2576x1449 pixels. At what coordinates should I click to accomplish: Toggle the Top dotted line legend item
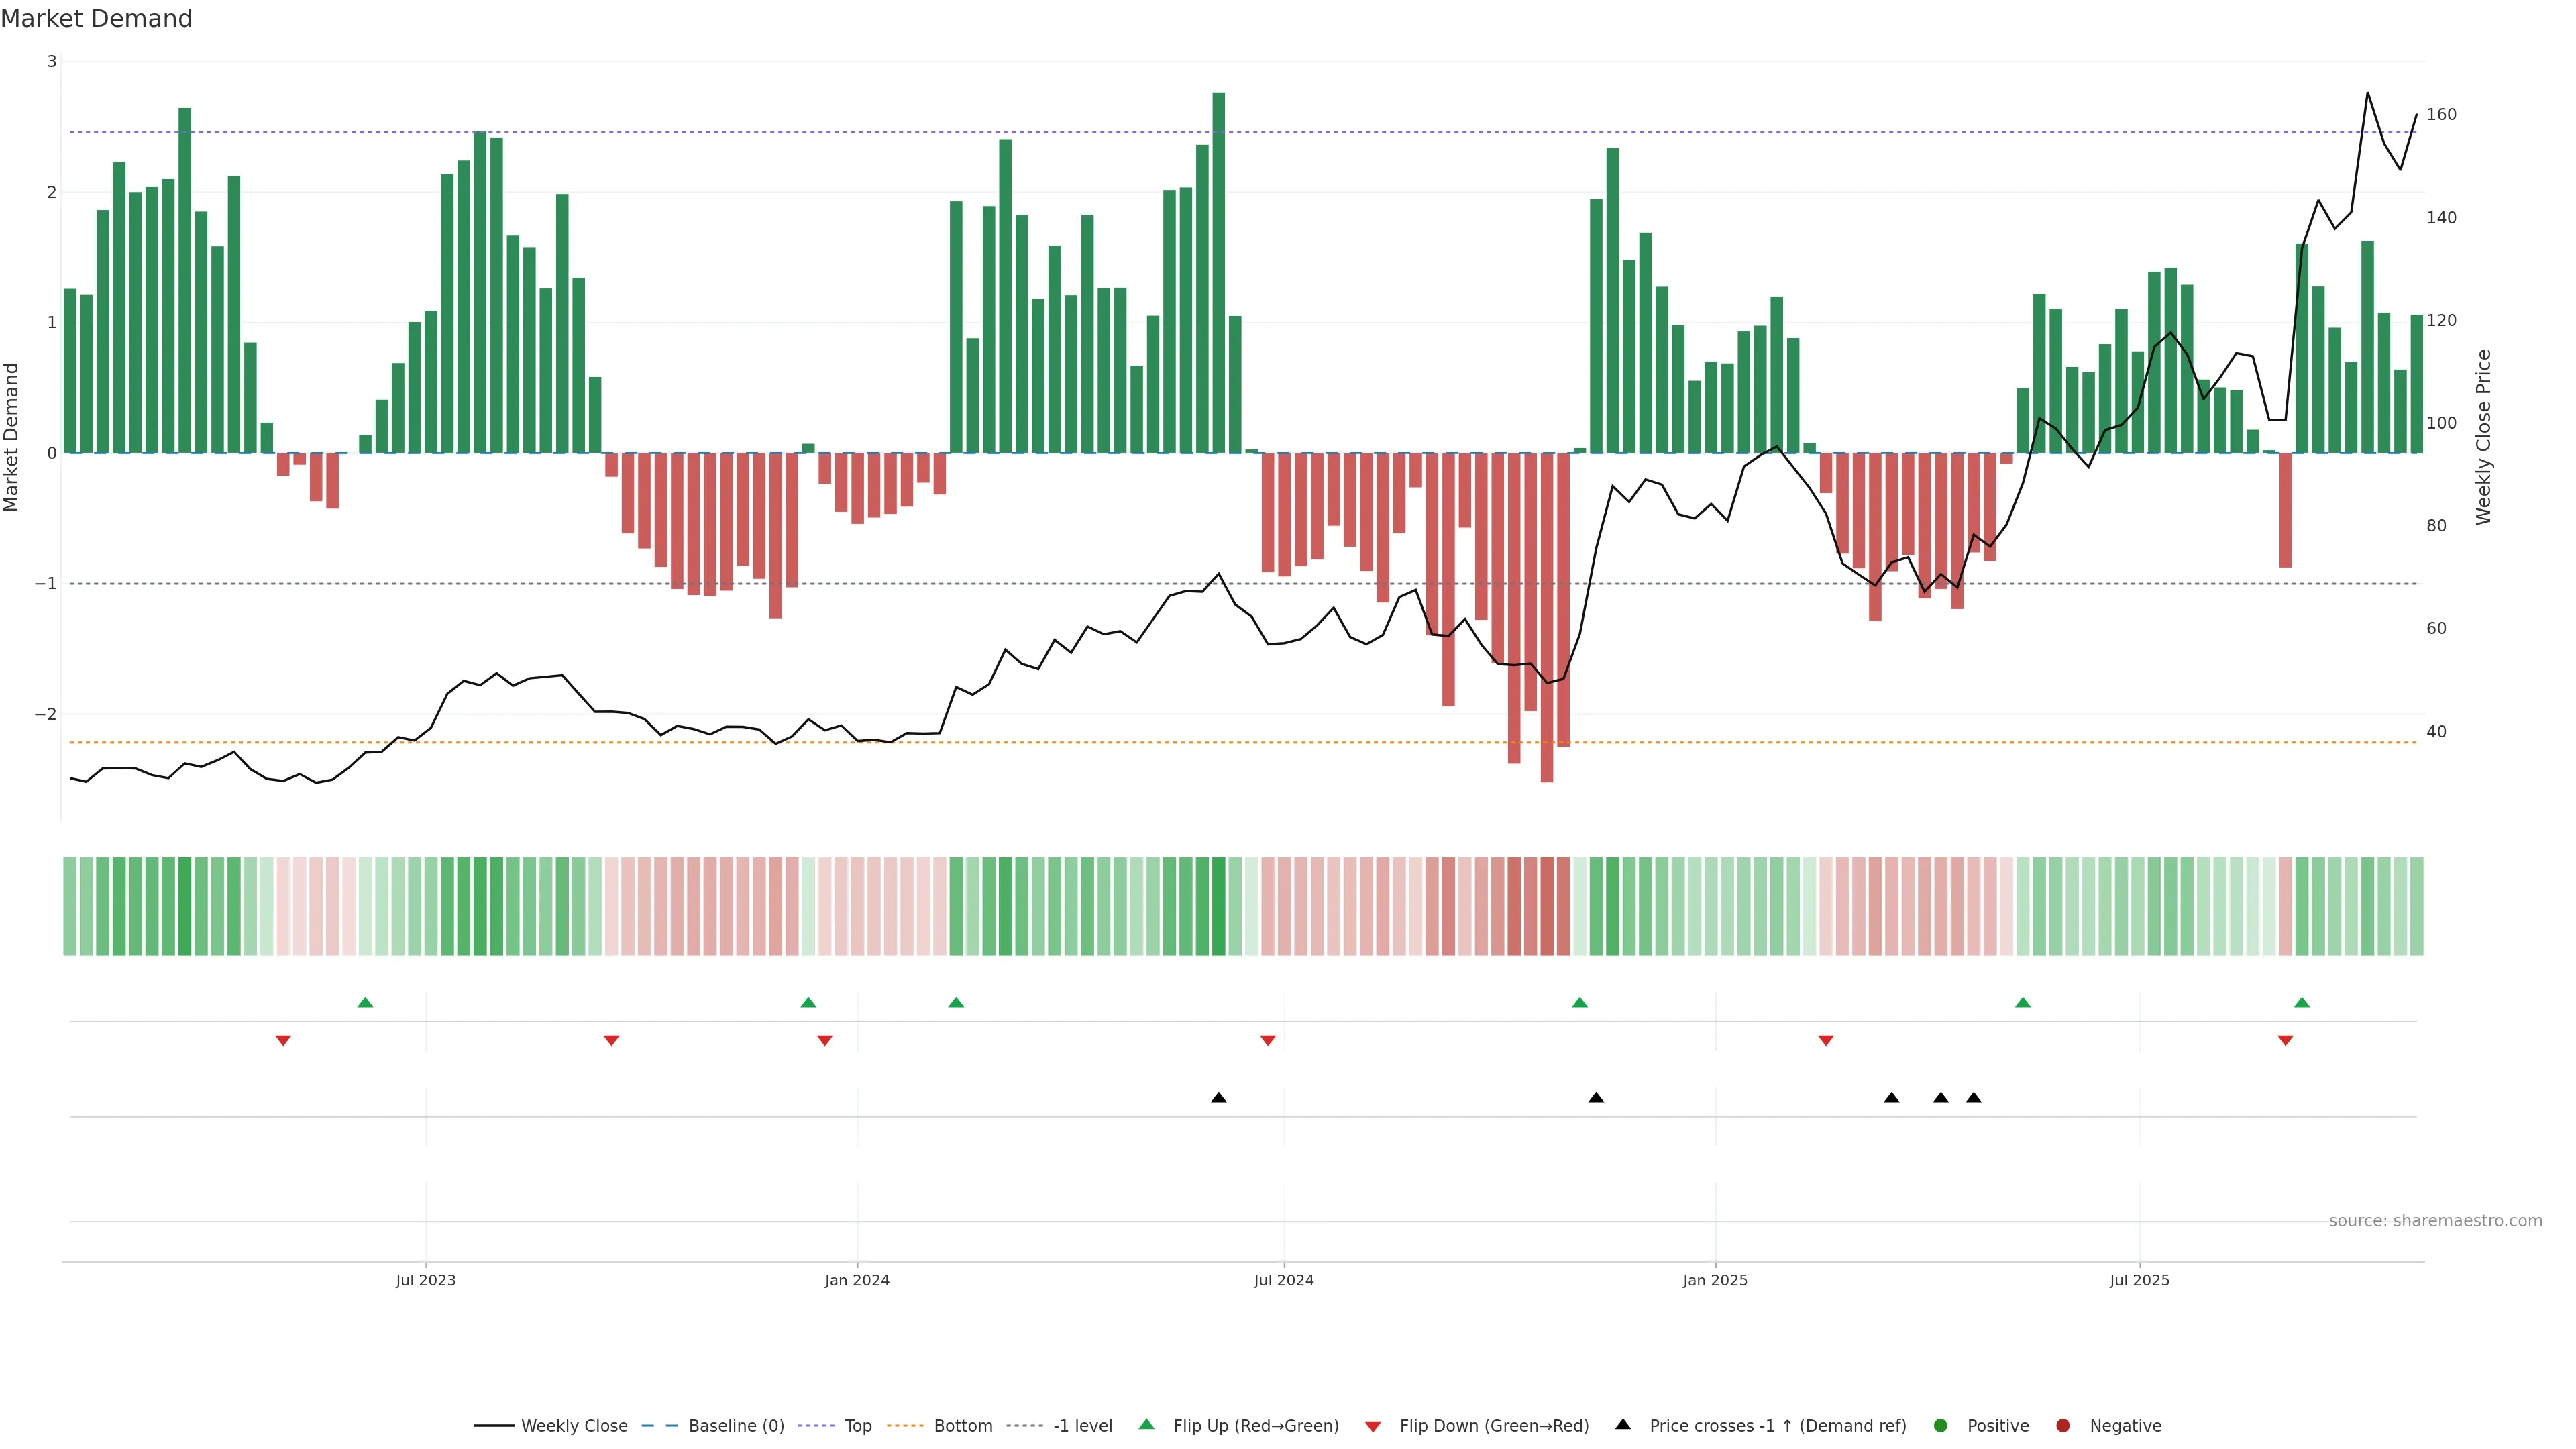tap(857, 1425)
